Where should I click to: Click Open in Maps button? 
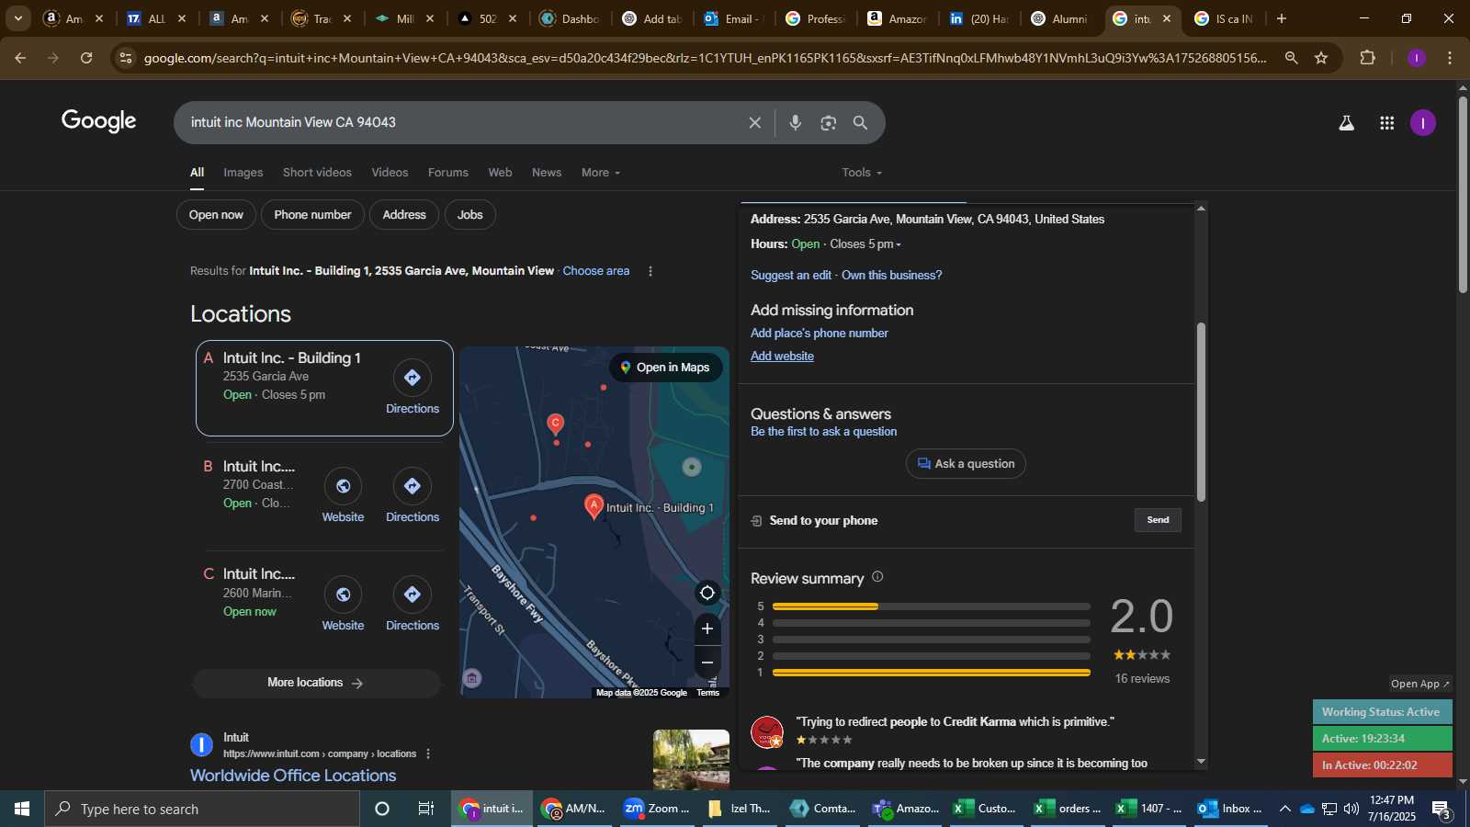(x=665, y=368)
